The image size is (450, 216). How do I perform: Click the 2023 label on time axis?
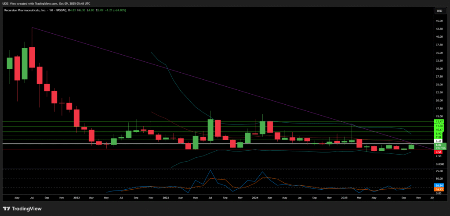click(x=166, y=198)
